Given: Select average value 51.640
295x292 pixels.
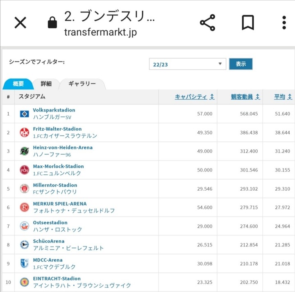Looking at the screenshot, I should [x=282, y=114].
